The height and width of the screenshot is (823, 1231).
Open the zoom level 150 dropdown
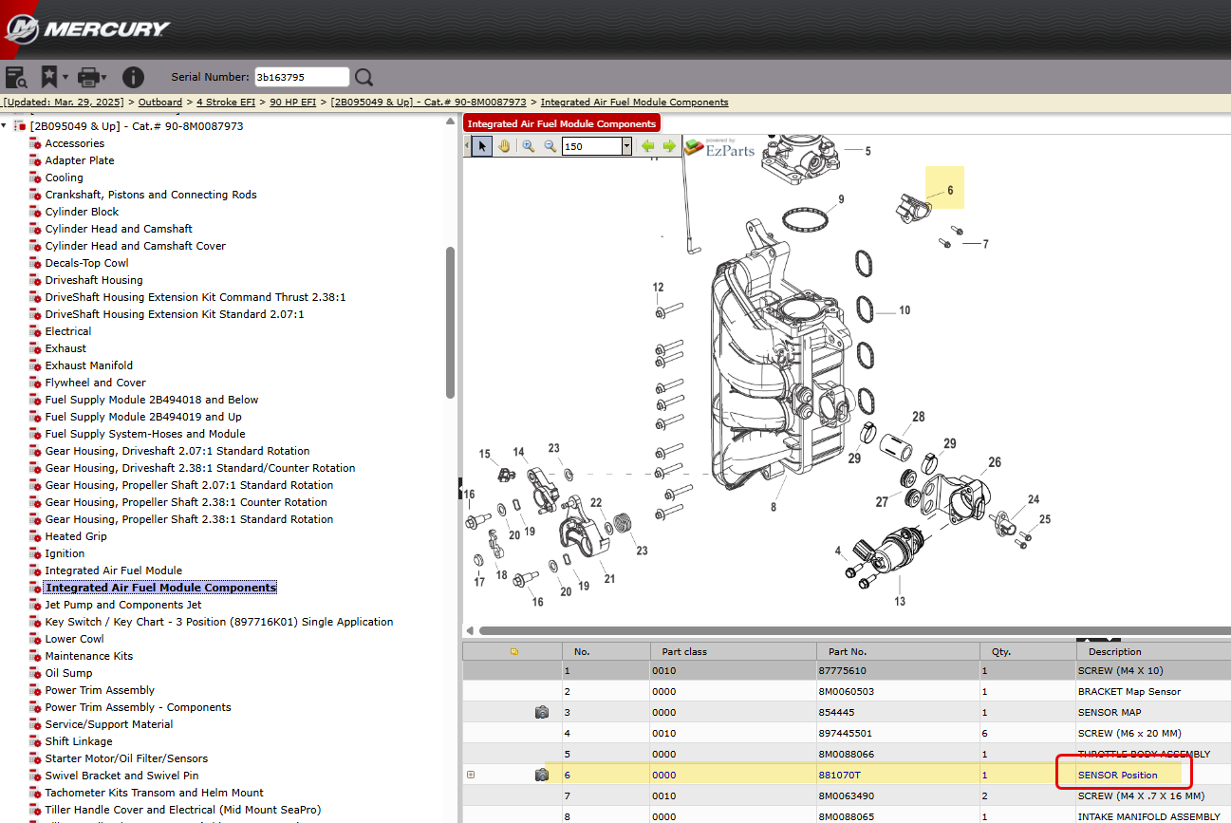click(x=626, y=146)
